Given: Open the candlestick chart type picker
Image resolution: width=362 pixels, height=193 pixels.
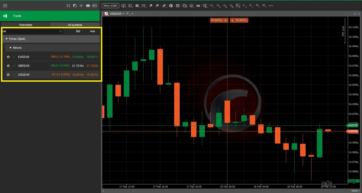Looking at the screenshot, I should (x=164, y=5).
